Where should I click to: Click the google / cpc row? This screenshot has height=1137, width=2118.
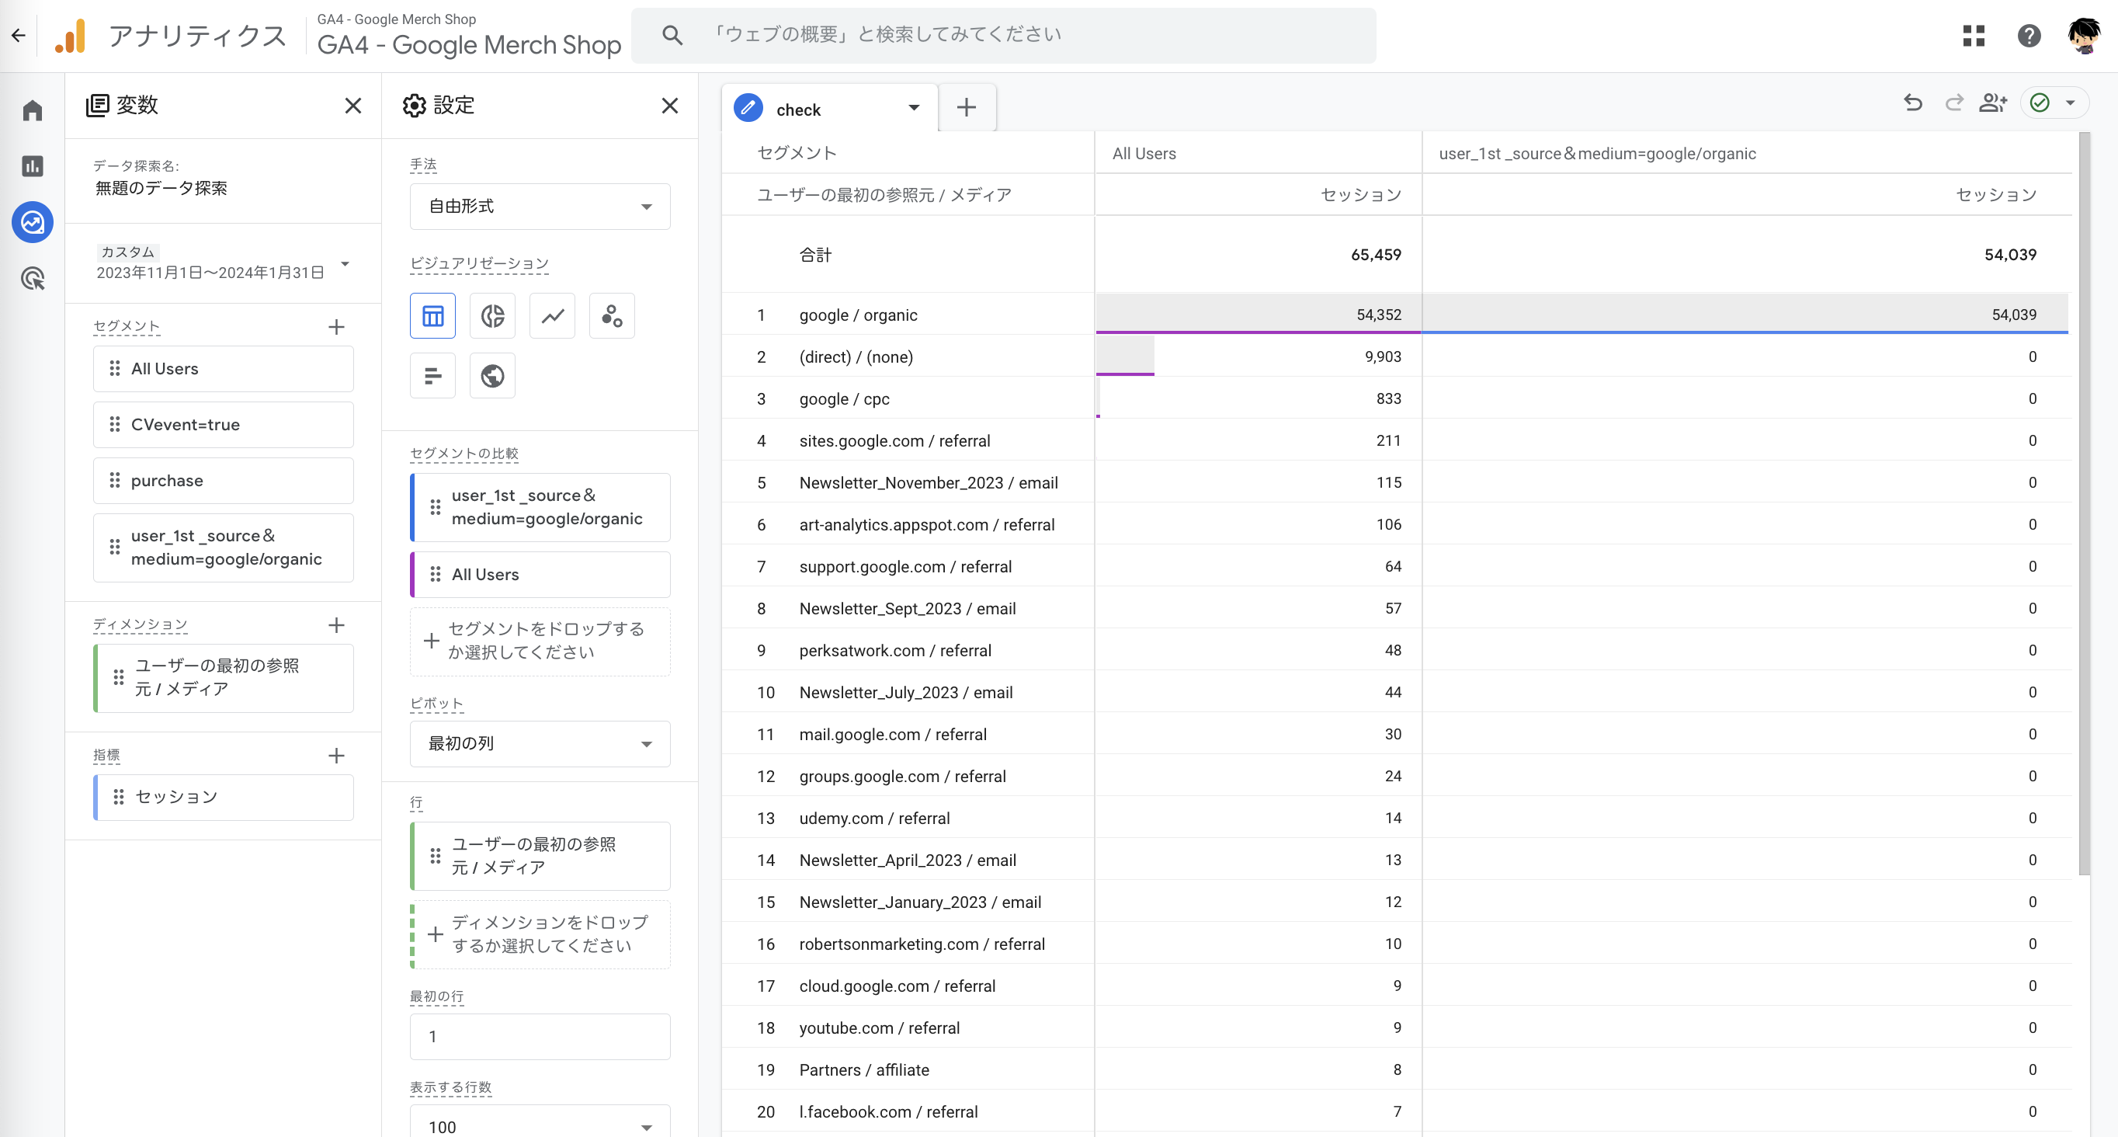pos(1396,398)
